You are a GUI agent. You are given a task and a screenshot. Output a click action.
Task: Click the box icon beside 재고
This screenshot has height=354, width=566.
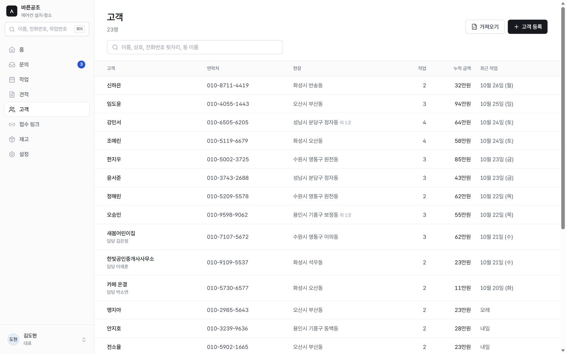click(12, 139)
